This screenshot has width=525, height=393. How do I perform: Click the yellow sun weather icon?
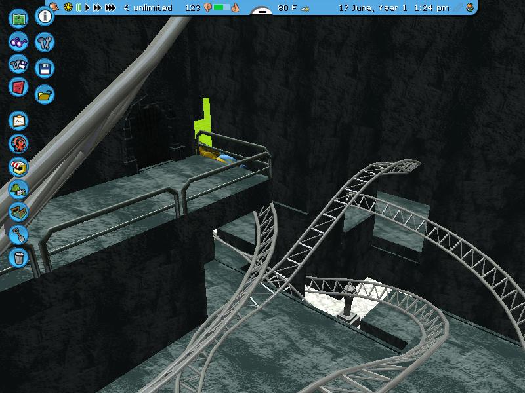tap(68, 7)
